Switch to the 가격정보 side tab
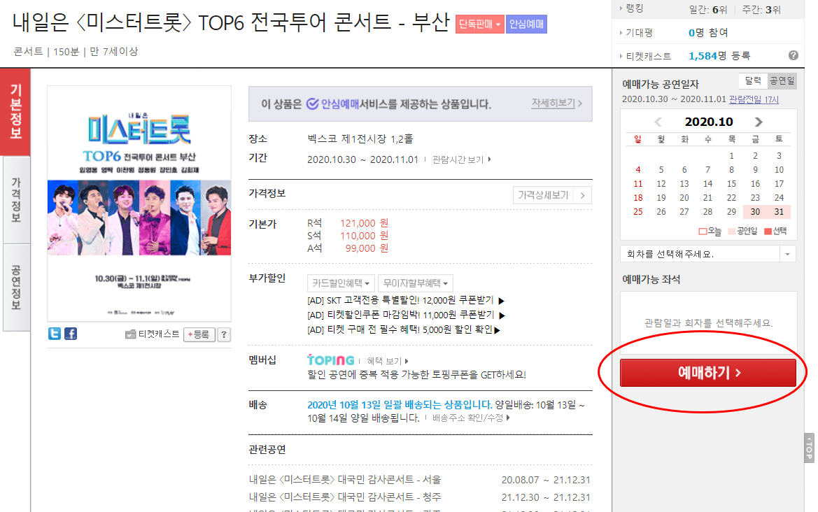 [16, 199]
